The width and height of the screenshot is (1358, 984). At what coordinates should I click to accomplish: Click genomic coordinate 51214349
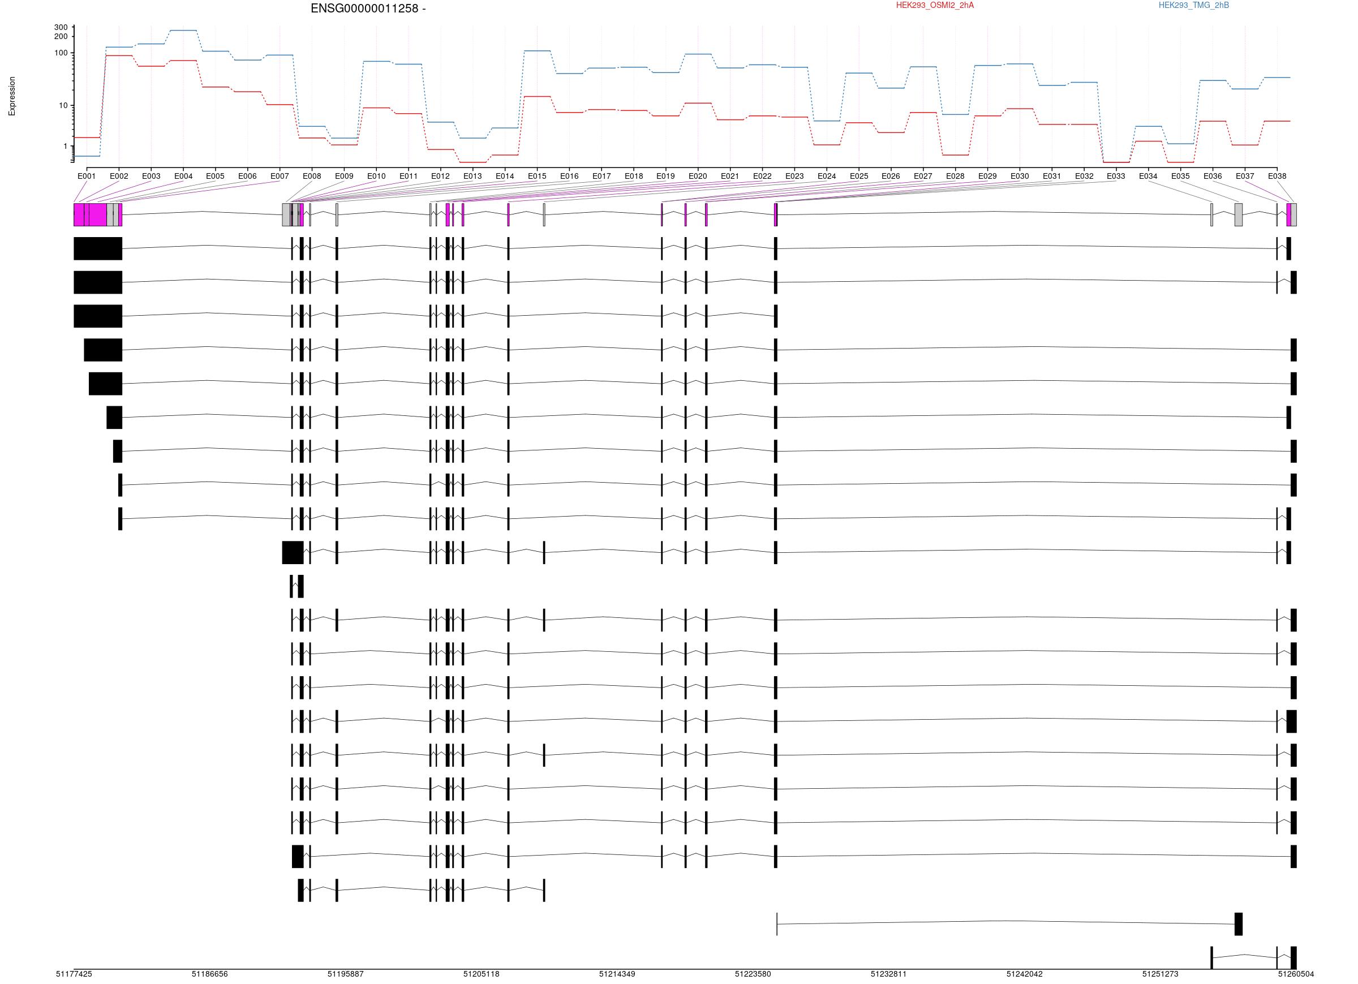click(x=617, y=974)
